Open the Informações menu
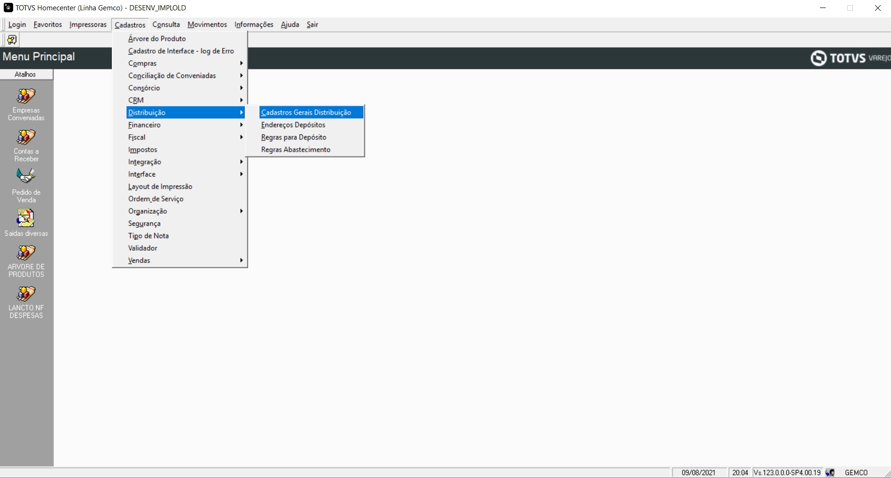 coord(254,24)
